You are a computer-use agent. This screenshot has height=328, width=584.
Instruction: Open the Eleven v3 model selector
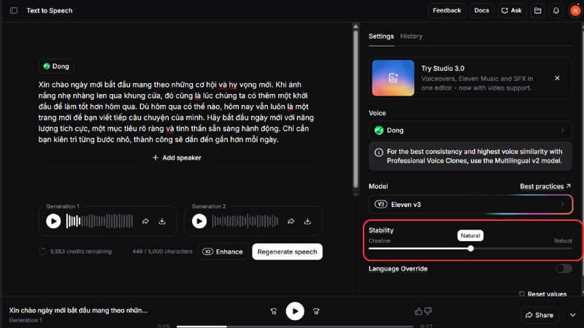(x=470, y=205)
